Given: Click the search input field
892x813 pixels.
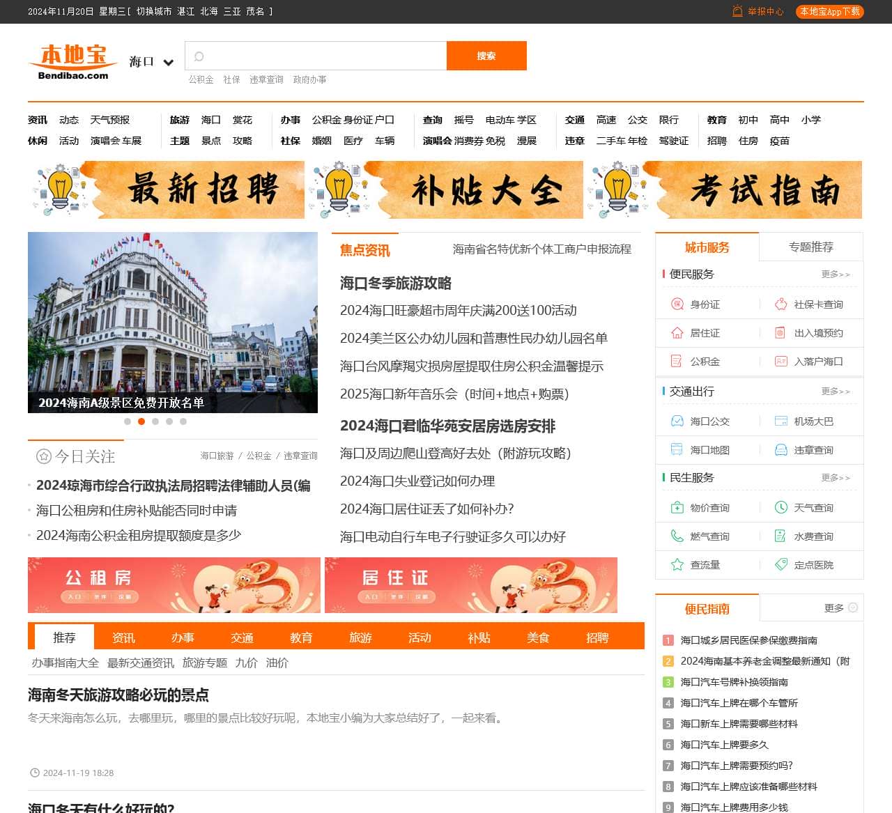Looking at the screenshot, I should (x=316, y=56).
